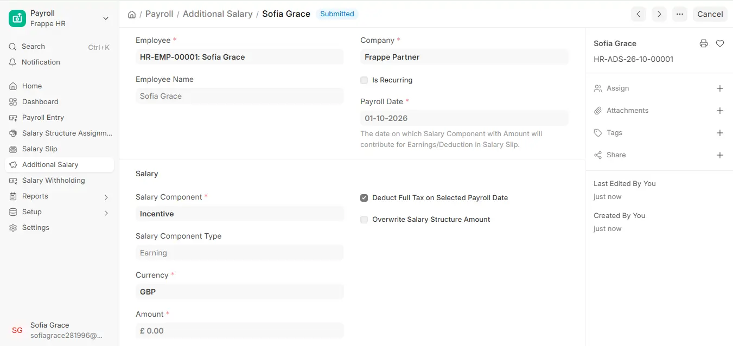733x346 pixels.
Task: Click the Dashboard sidebar icon
Action: coord(13,102)
